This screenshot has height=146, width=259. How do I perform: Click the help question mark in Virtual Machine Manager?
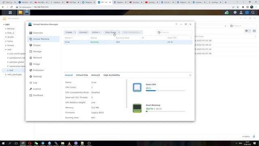click(x=176, y=24)
